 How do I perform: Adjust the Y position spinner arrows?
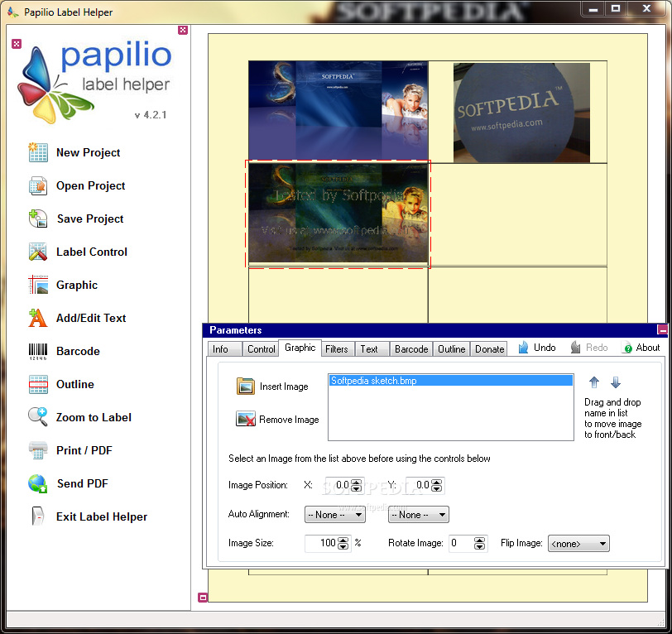pyautogui.click(x=436, y=485)
